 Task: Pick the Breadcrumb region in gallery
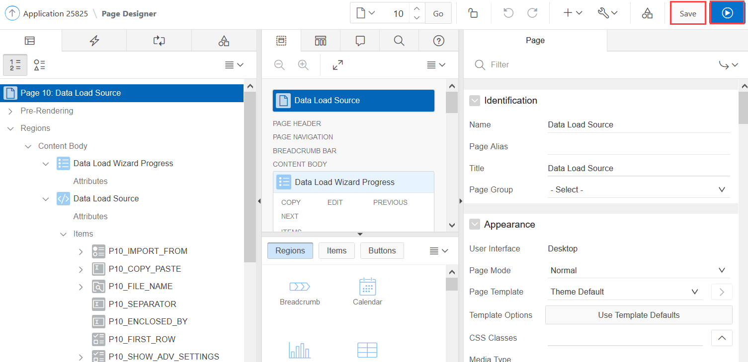pos(300,292)
